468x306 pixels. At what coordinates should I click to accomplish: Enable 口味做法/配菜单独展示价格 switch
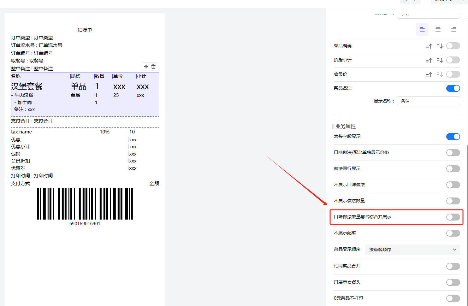[x=453, y=153]
